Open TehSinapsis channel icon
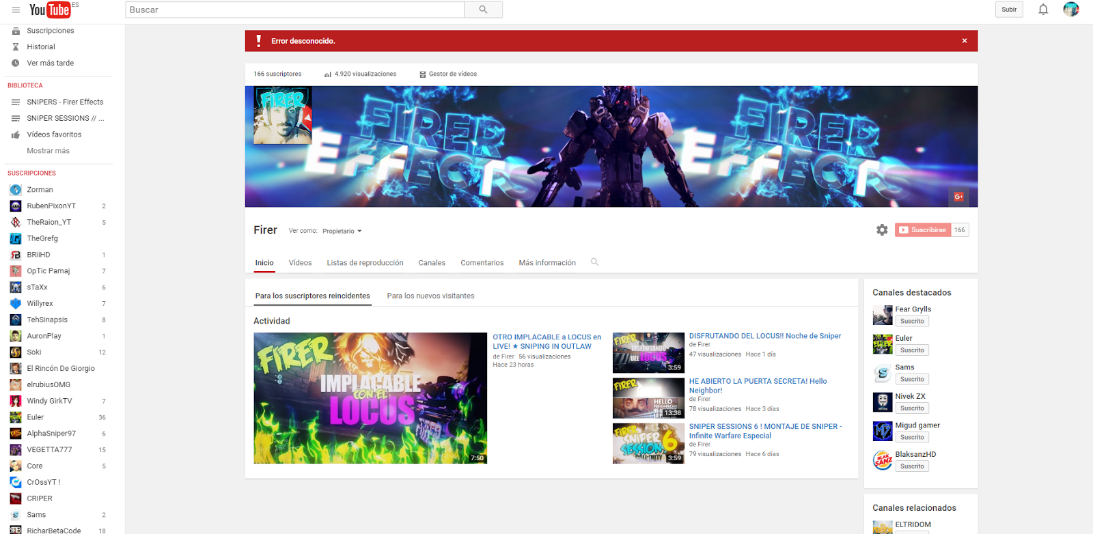This screenshot has height=534, width=1093. [x=16, y=320]
